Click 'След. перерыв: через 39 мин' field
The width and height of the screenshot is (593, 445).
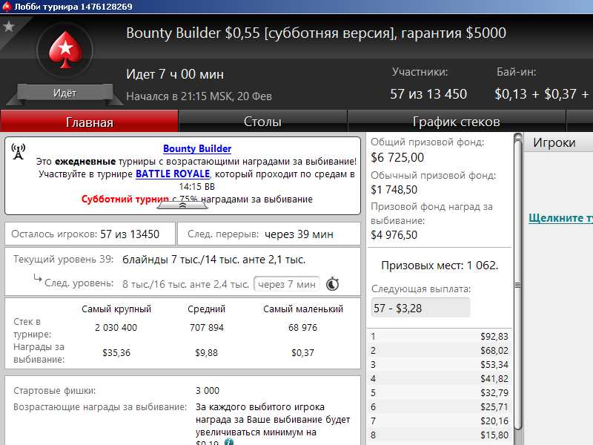coord(268,234)
